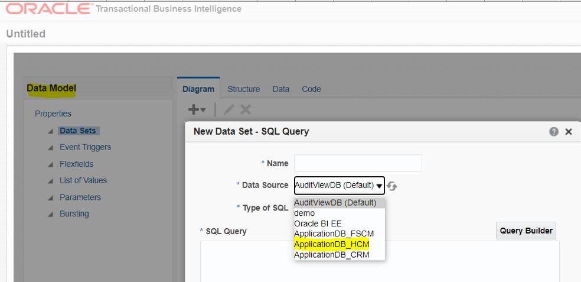The width and height of the screenshot is (581, 282).
Task: Select Data Sets in the tree
Action: point(78,131)
